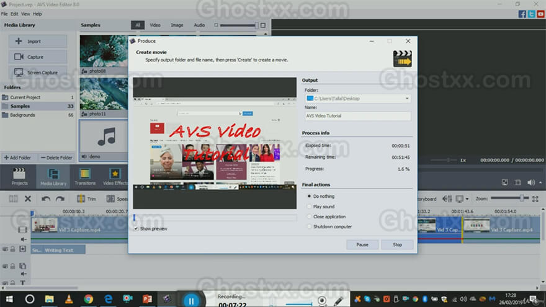Open the Help menu

(x=37, y=14)
